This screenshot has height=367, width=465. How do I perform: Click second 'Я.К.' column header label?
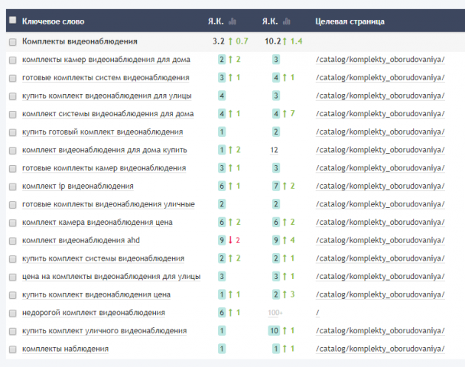click(270, 21)
